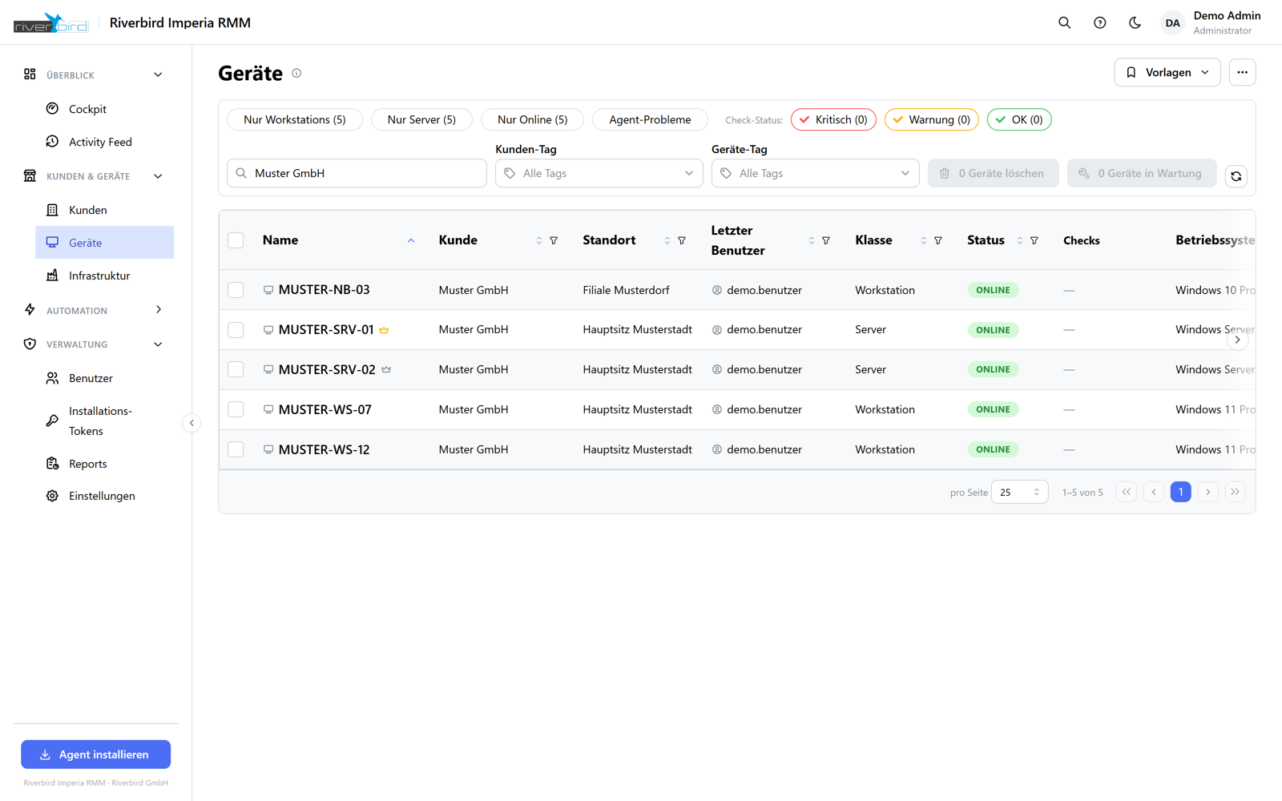
Task: Select checkbox for MUSTER-WS-12
Action: [236, 449]
